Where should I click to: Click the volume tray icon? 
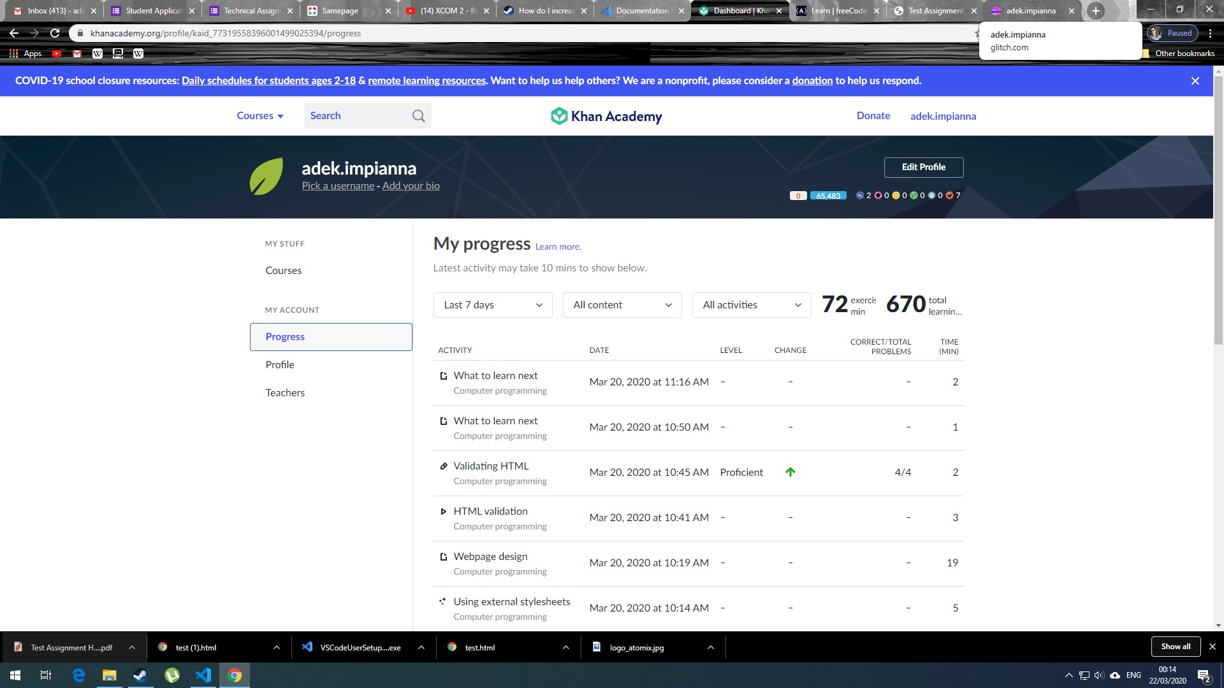click(x=1098, y=675)
